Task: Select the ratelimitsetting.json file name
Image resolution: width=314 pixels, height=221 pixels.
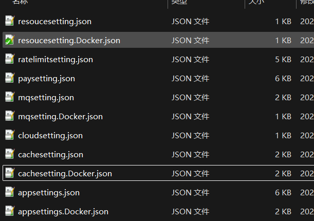Action: pyautogui.click(x=56, y=60)
